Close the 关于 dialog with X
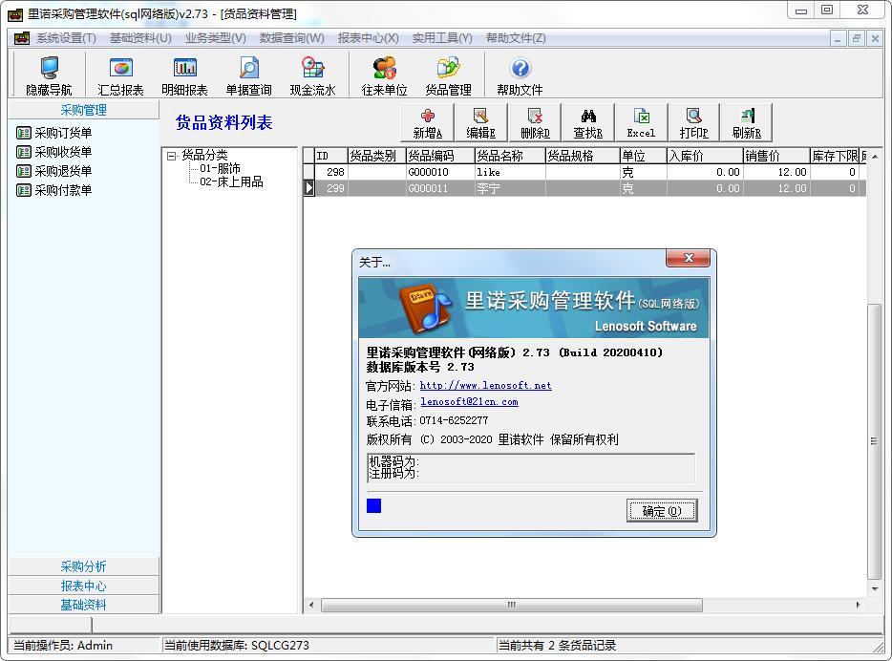 click(688, 258)
